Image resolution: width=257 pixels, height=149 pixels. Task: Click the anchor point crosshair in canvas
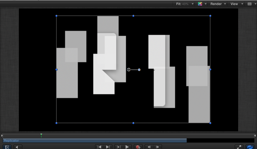point(129,70)
